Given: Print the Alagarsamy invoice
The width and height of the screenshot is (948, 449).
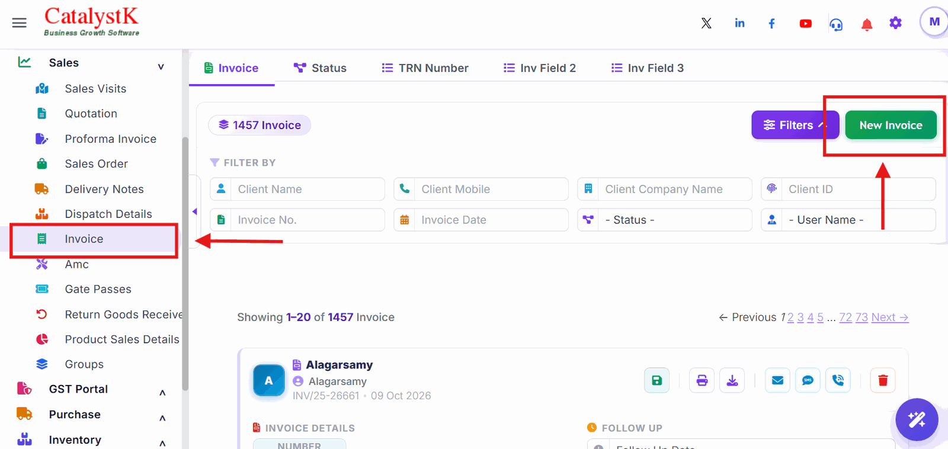Looking at the screenshot, I should pyautogui.click(x=702, y=380).
